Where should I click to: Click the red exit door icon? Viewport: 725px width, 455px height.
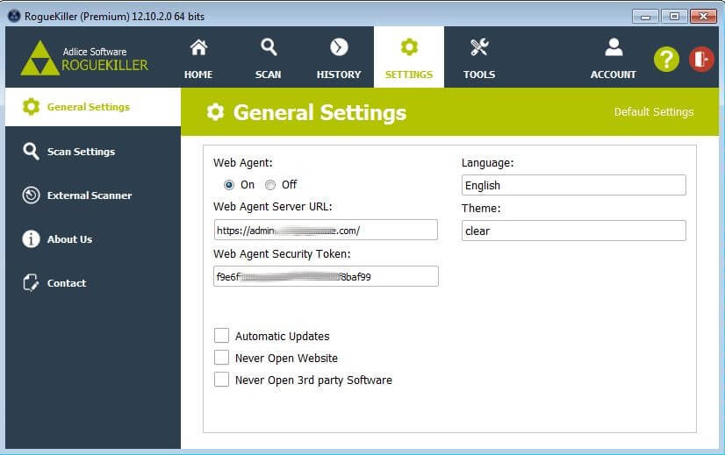click(x=701, y=59)
